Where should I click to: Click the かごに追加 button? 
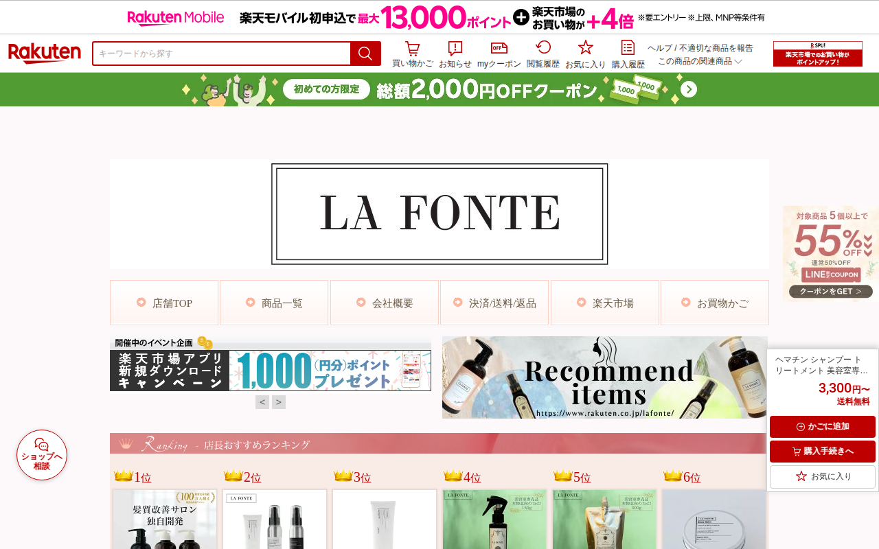(x=823, y=427)
